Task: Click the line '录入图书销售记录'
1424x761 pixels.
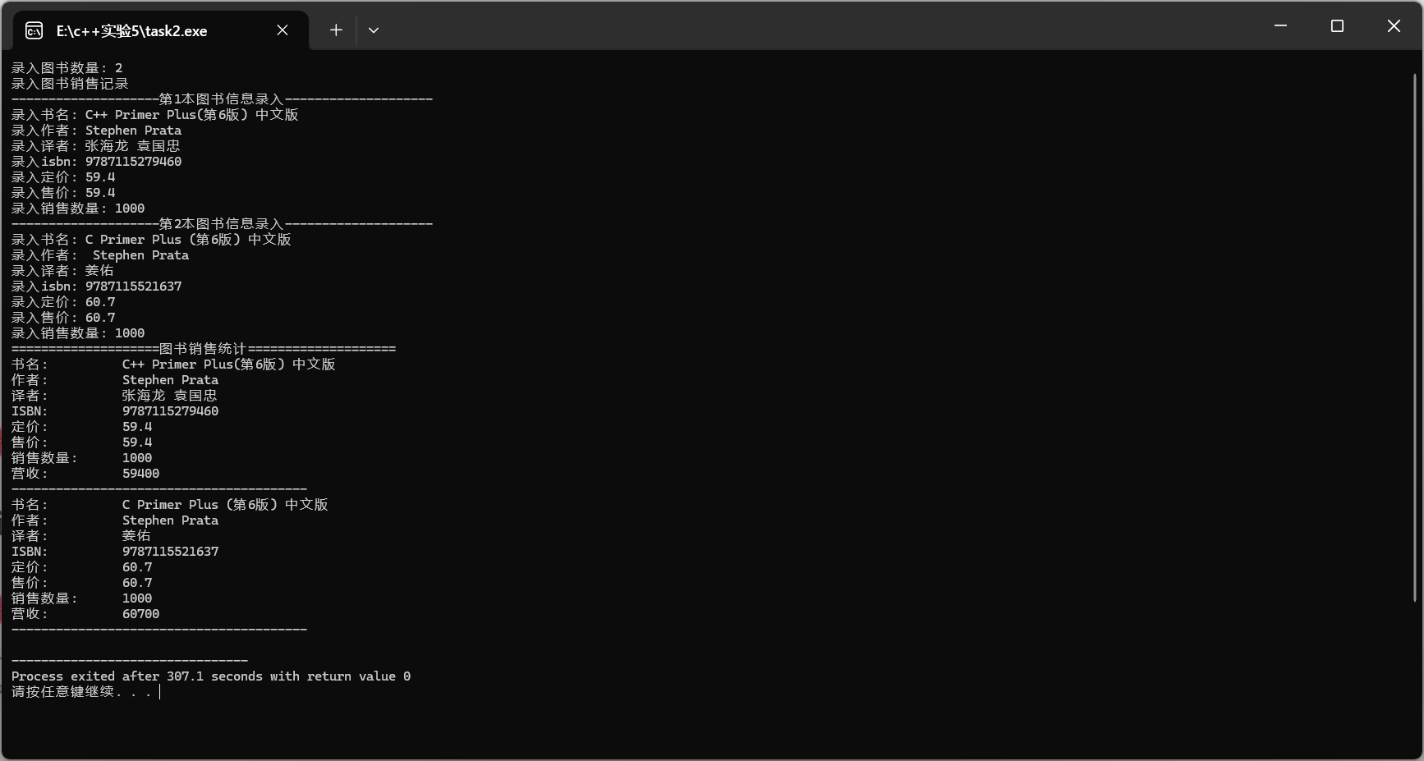Action: (x=70, y=84)
